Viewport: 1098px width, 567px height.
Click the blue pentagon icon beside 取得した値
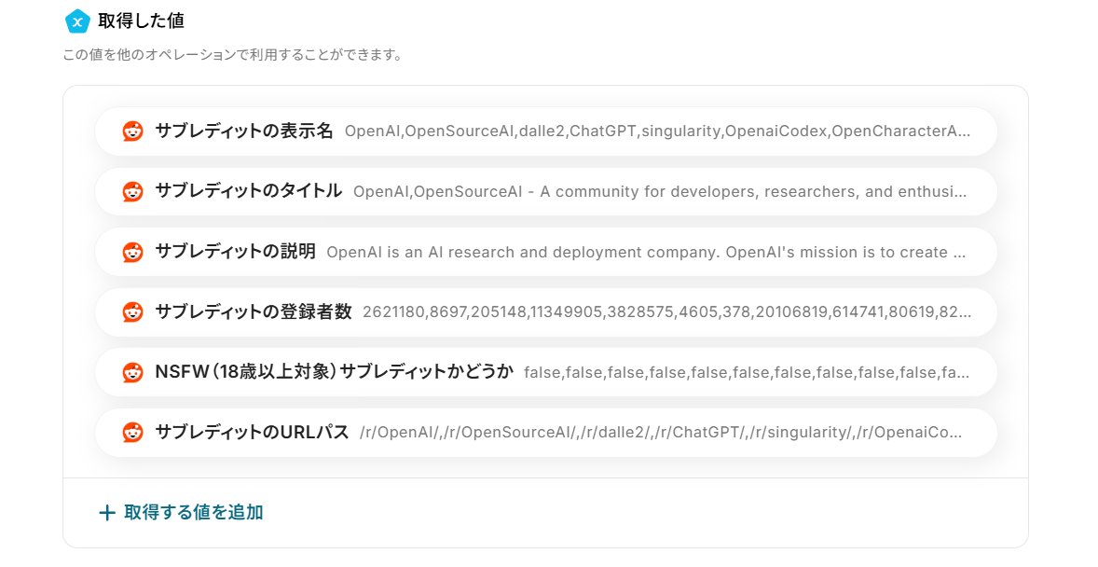click(77, 21)
